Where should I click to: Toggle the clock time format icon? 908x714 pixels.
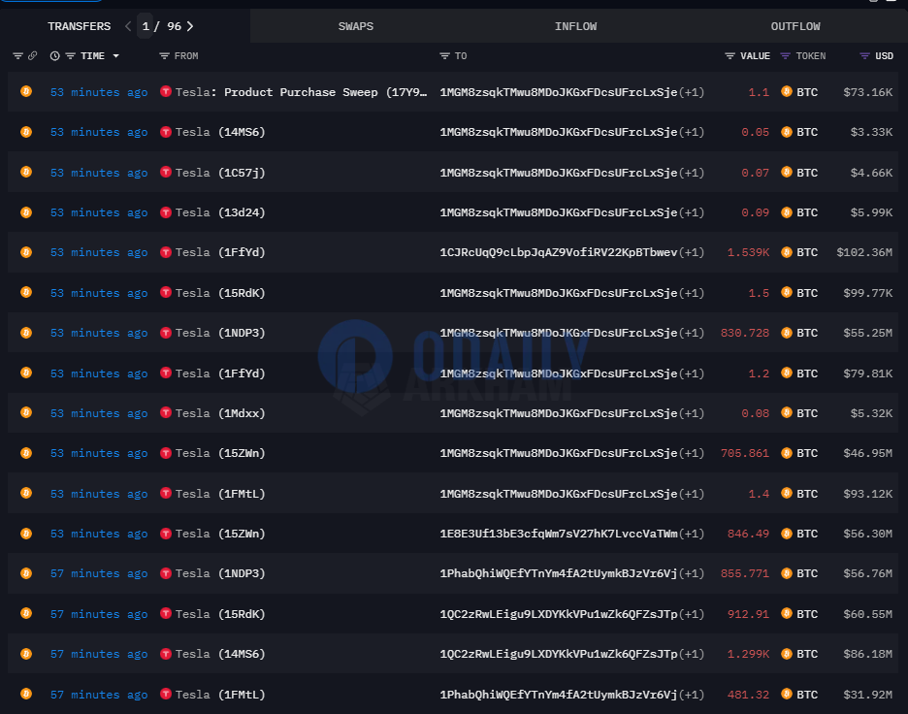tap(54, 56)
